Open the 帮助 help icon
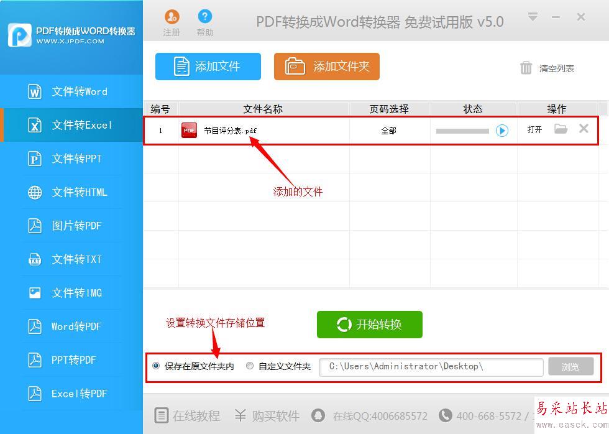This screenshot has height=434, width=609. (x=205, y=16)
